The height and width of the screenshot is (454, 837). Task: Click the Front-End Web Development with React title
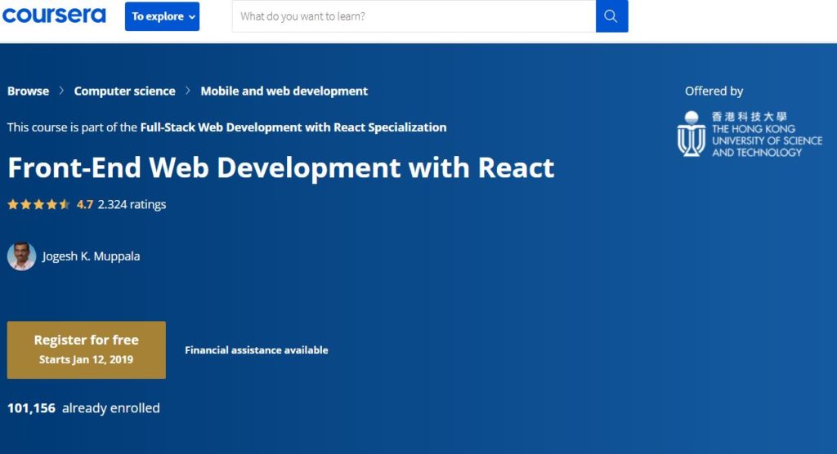tap(281, 167)
